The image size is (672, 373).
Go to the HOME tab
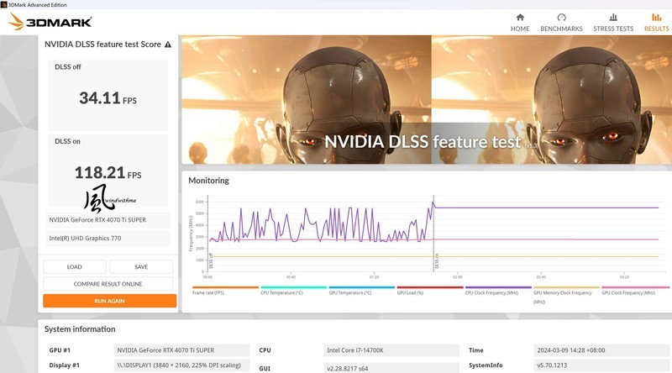[x=520, y=23]
